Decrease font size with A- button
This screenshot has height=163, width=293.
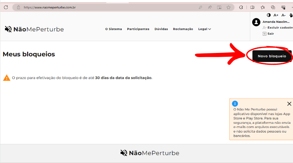(x=283, y=15)
